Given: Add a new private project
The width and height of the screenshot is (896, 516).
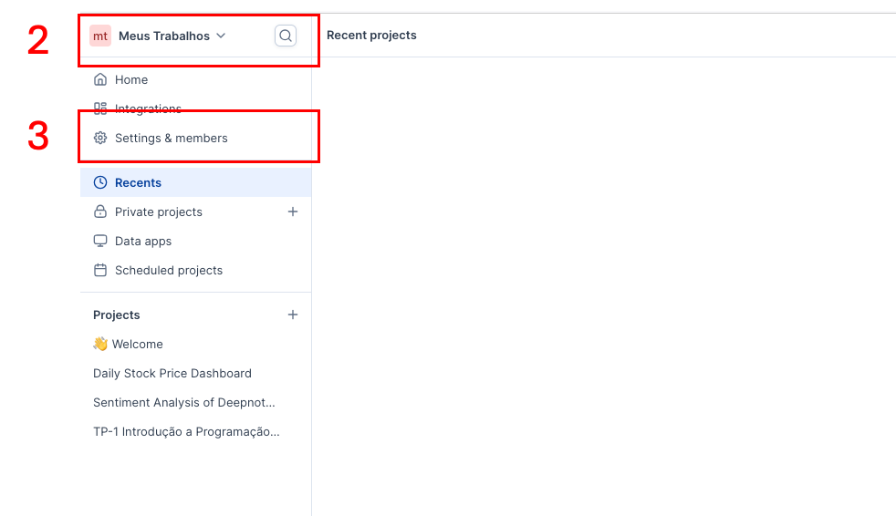Looking at the screenshot, I should coord(293,212).
